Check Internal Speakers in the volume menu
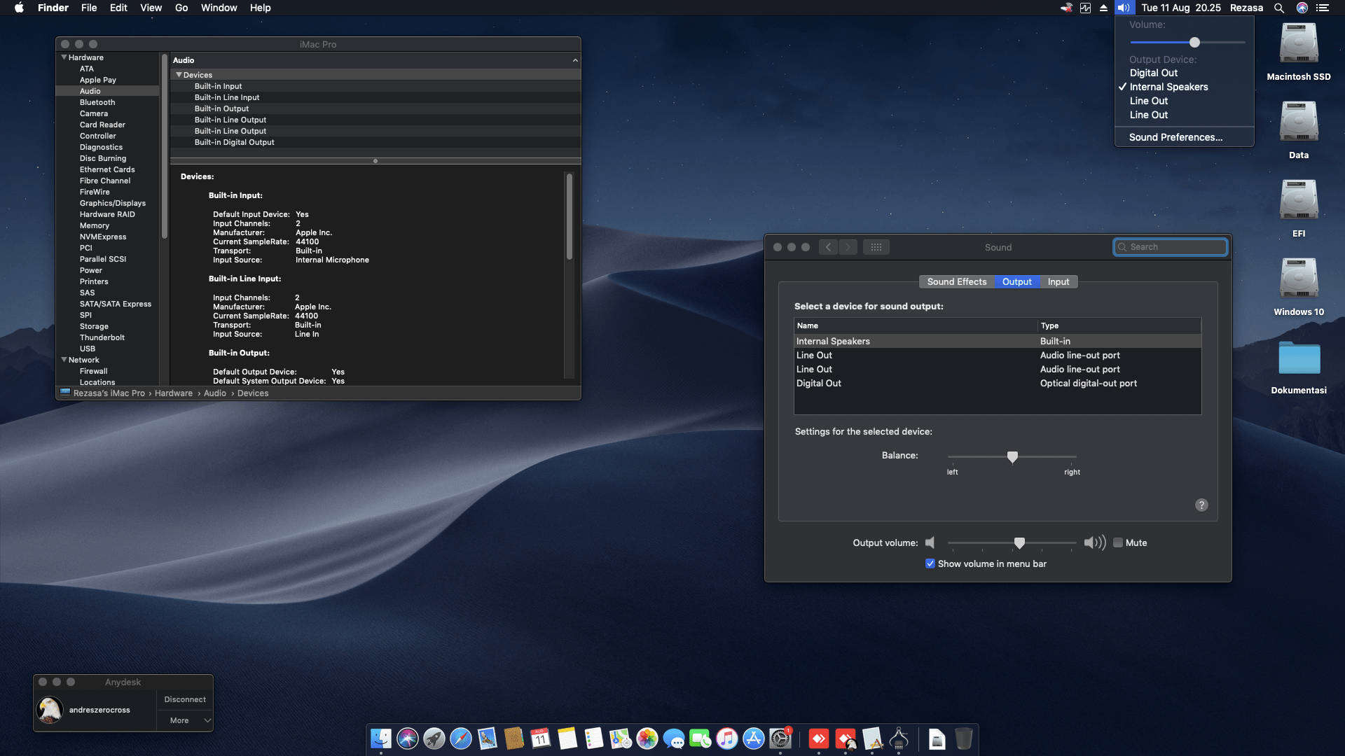 pyautogui.click(x=1170, y=87)
